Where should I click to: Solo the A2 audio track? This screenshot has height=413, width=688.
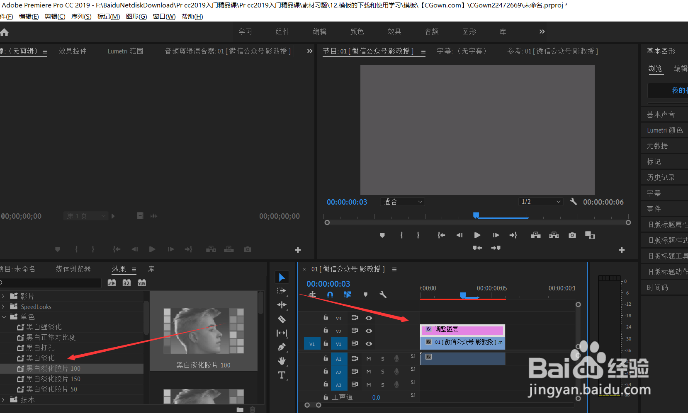click(383, 372)
